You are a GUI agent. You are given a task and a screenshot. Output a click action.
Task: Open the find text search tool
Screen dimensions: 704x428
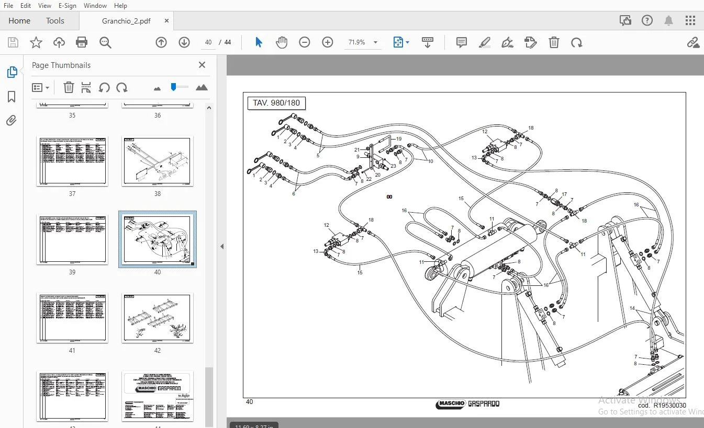tap(105, 42)
